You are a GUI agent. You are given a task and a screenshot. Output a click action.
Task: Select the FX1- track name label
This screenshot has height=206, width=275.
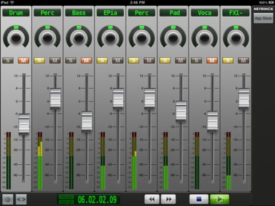click(x=236, y=13)
